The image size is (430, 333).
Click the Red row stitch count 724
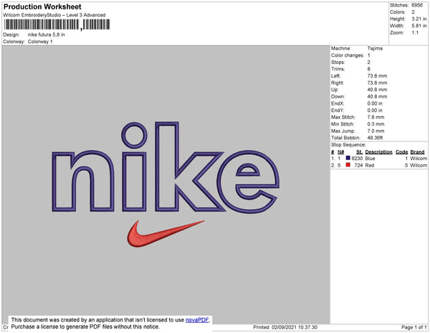(358, 165)
